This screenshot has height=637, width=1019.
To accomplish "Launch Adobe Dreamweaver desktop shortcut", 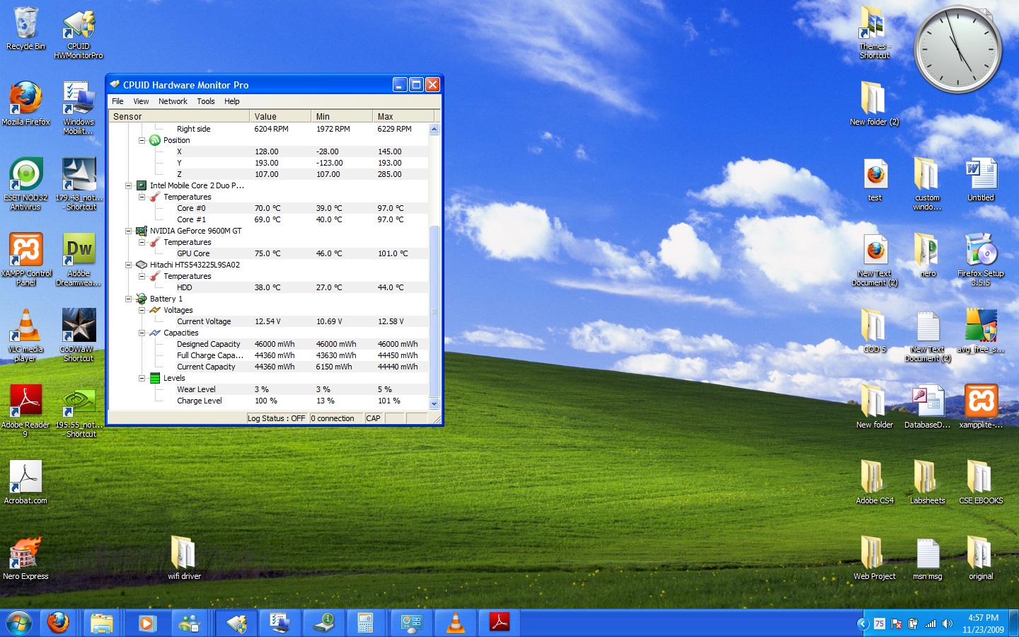I will coord(79,259).
